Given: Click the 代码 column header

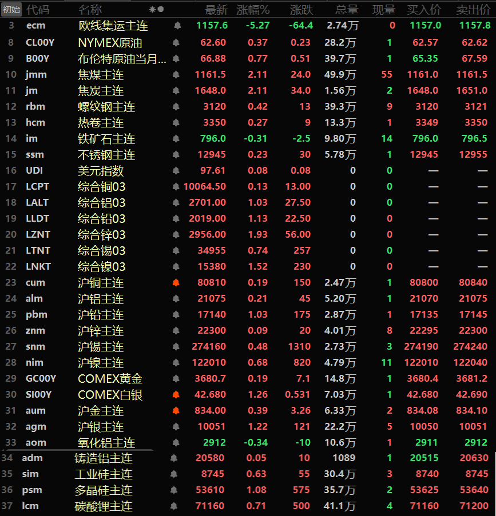Looking at the screenshot, I should tap(38, 10).
